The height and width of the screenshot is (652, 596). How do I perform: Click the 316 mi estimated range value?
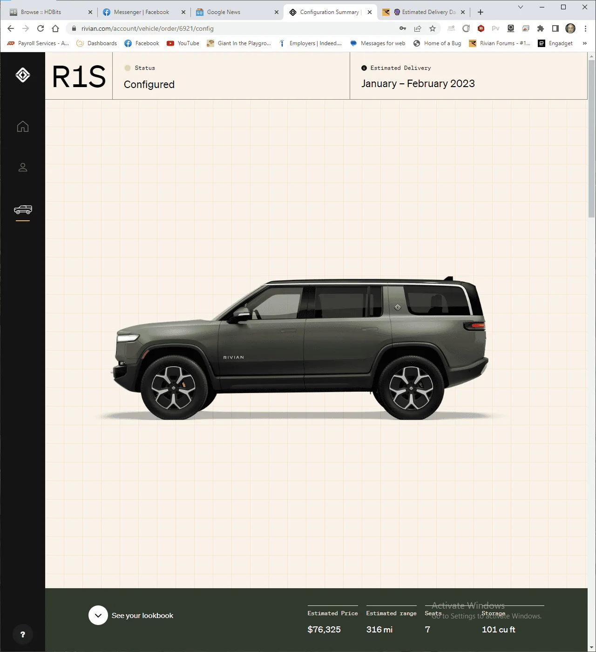[x=379, y=630]
